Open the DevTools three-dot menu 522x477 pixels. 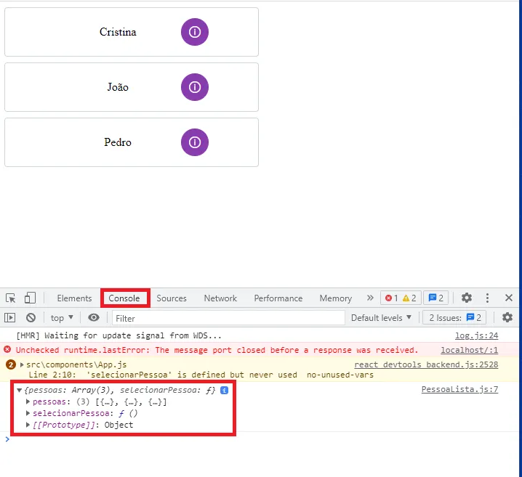[487, 298]
